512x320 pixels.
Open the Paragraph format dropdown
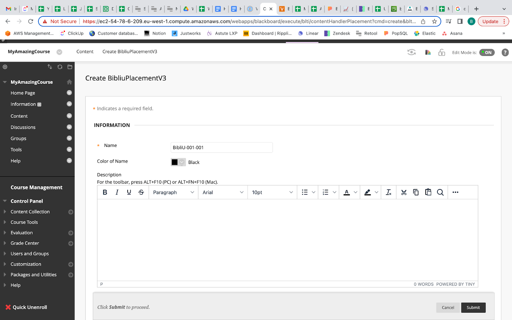[173, 192]
